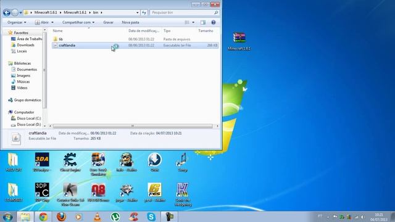Open Windows Media Player taskbar icon

[79, 216]
